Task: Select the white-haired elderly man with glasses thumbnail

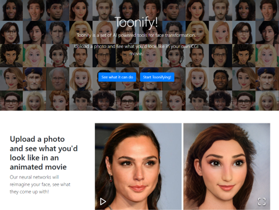Action: 58,79
